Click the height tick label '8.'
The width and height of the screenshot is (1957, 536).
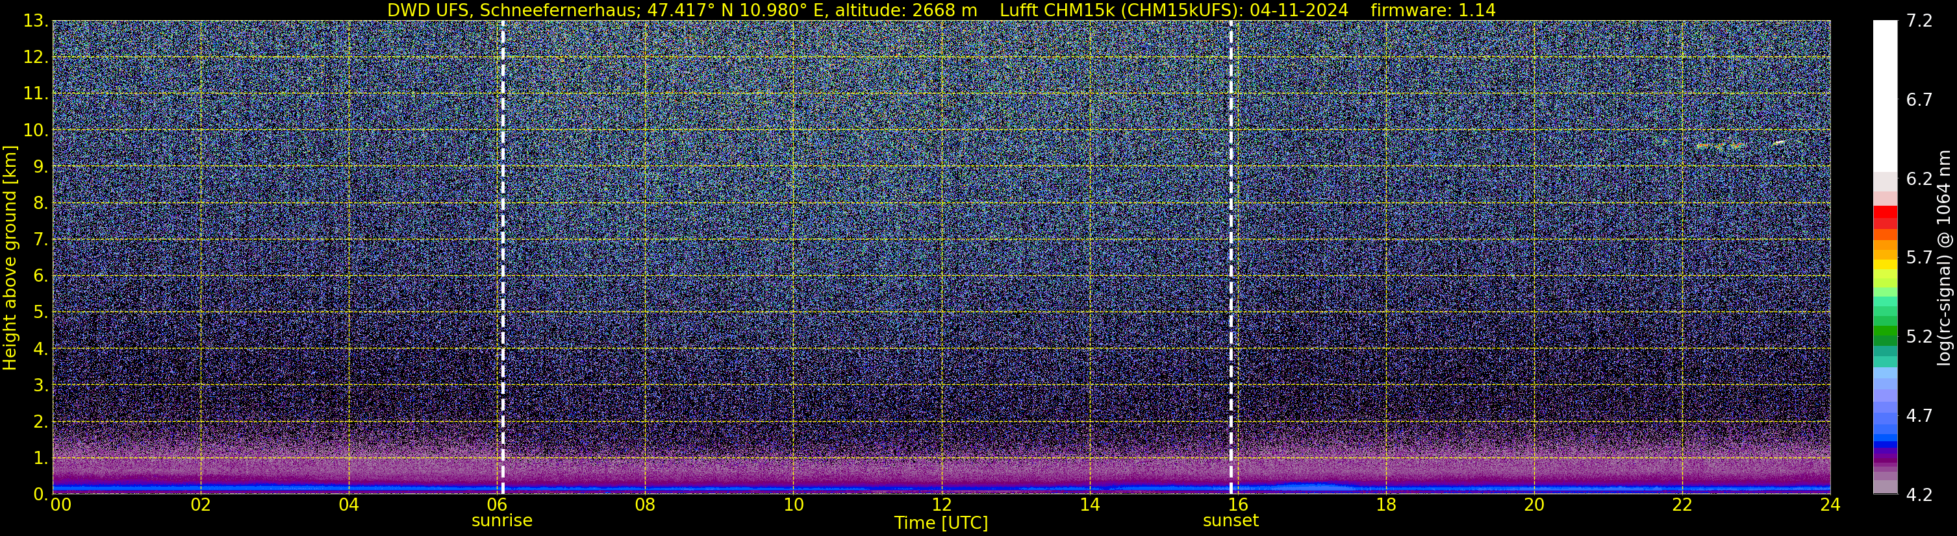click(41, 204)
